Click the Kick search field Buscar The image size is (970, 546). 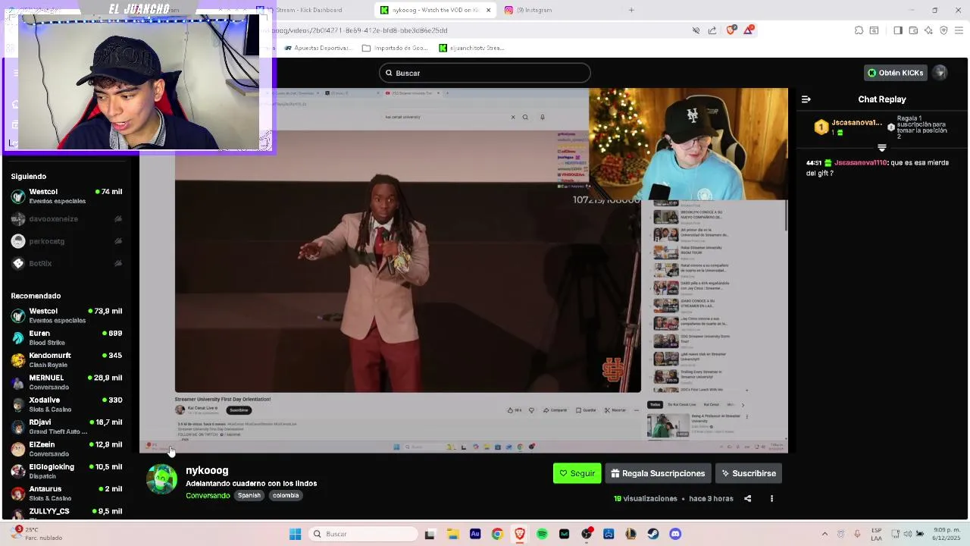point(485,73)
